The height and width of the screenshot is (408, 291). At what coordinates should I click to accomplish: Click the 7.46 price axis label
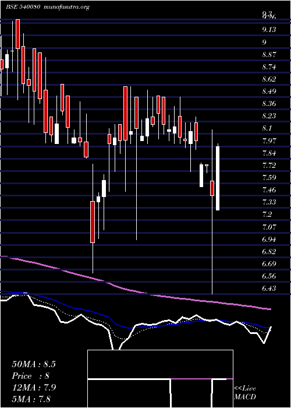click(269, 190)
